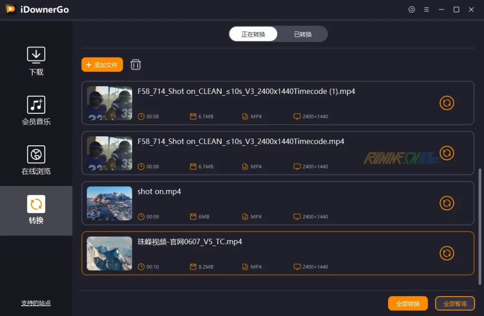The width and height of the screenshot is (484, 316).
Task: Open the settings gear icon
Action: coord(412,9)
